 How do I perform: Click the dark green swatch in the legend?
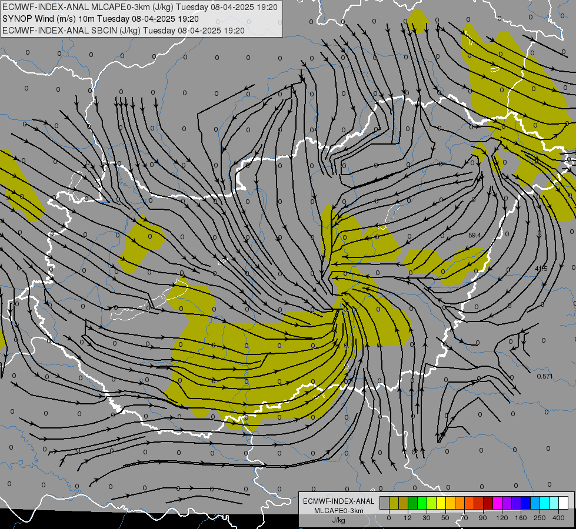pyautogui.click(x=412, y=503)
